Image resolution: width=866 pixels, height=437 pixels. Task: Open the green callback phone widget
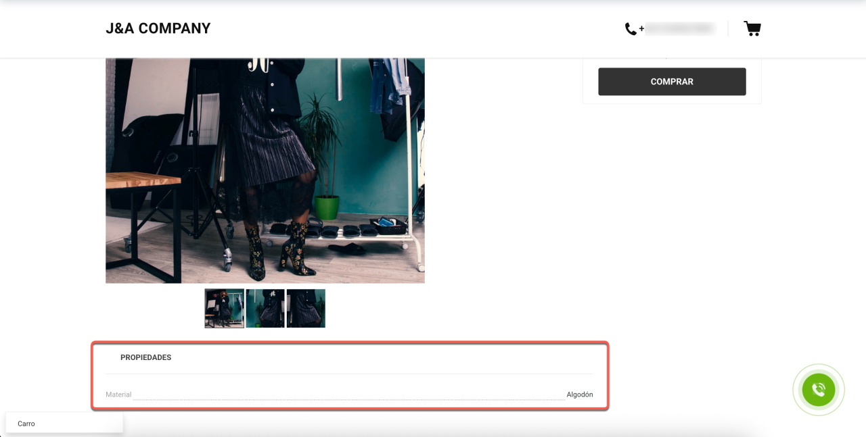click(x=818, y=390)
